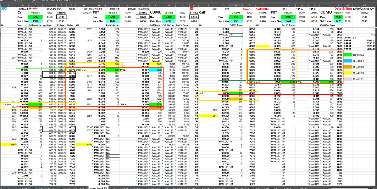377x189 pixels.
Task: Select cyan Call Val < Max cell 1984
Action: click(36, 21)
